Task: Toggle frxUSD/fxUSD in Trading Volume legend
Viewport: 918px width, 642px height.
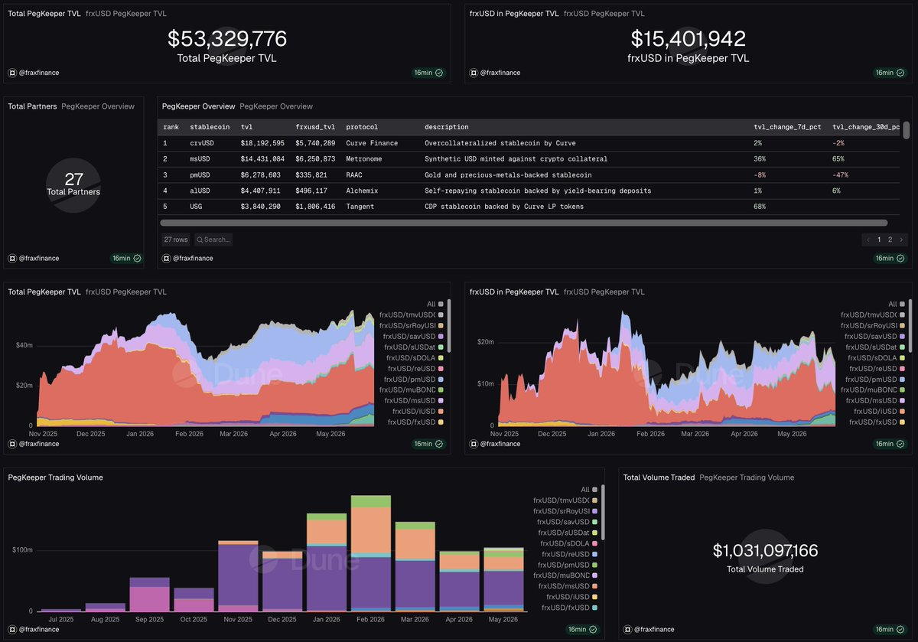Action: click(x=568, y=607)
